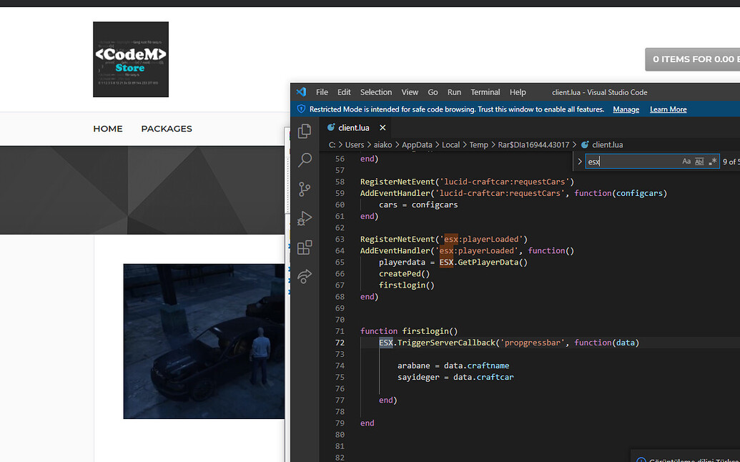
Task: Open the Run and Debug view
Action: tap(305, 218)
